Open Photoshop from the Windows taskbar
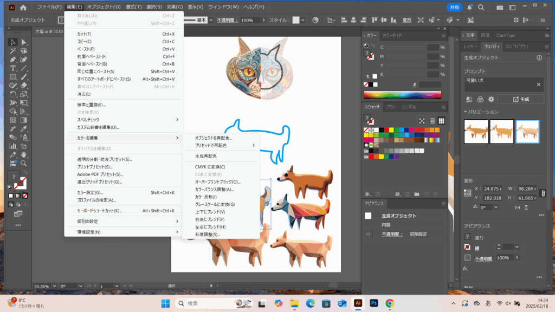 [x=373, y=303]
